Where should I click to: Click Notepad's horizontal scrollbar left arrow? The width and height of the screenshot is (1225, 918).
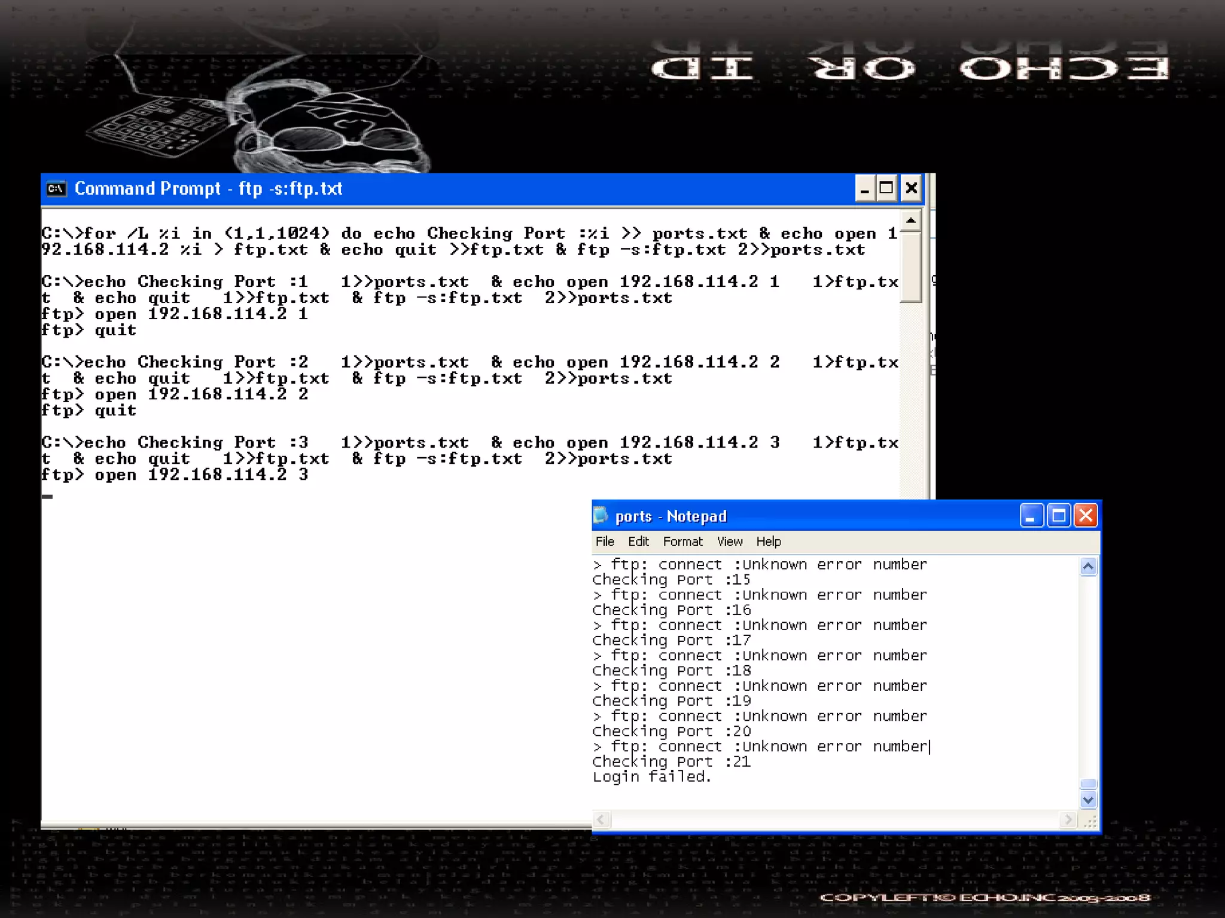click(x=602, y=819)
